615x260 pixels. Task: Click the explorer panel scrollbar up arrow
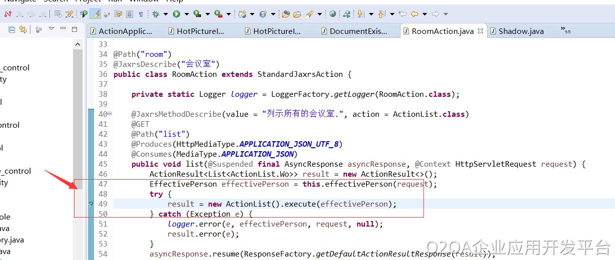[78, 44]
